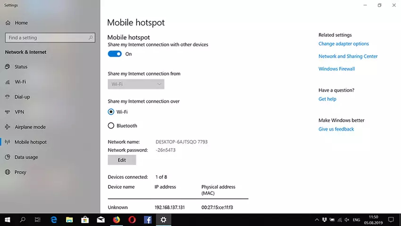Click the Home icon in the sidebar
This screenshot has width=401, height=226.
click(8, 23)
